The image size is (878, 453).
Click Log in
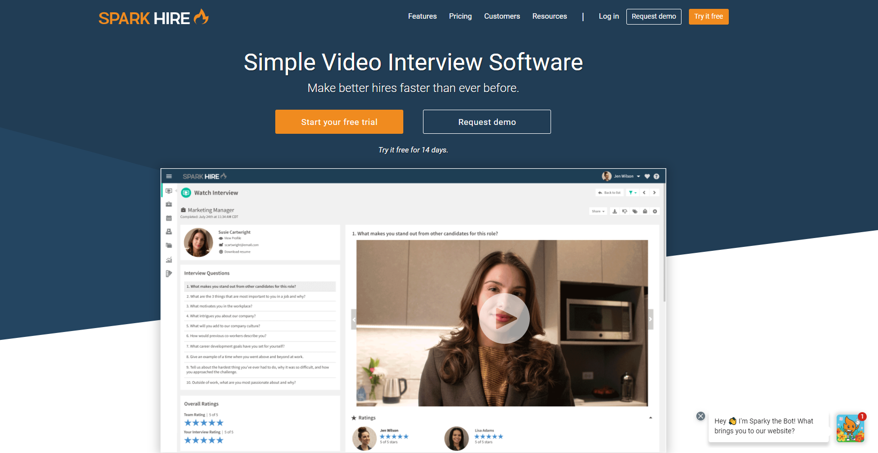[609, 16]
